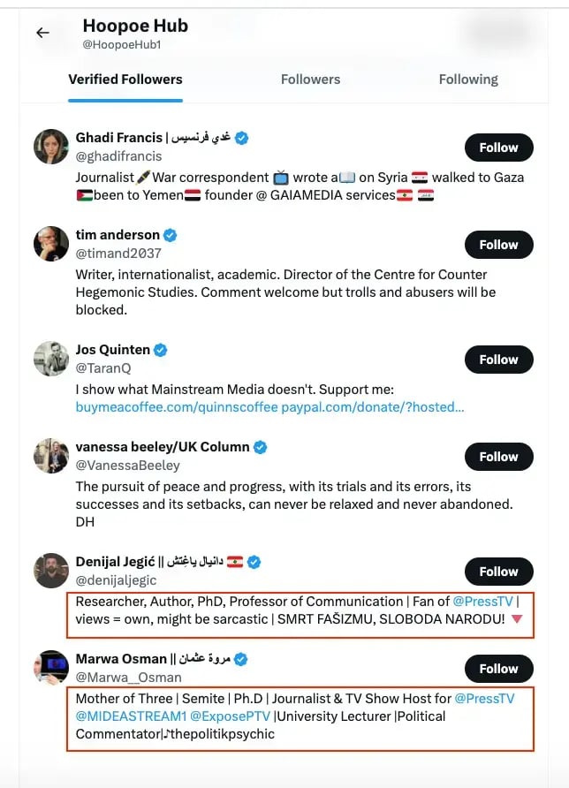
Task: Click the back arrow icon
Action: pos(42,33)
